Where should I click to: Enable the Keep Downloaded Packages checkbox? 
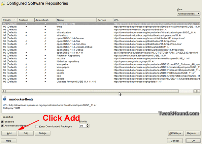coord(37,126)
